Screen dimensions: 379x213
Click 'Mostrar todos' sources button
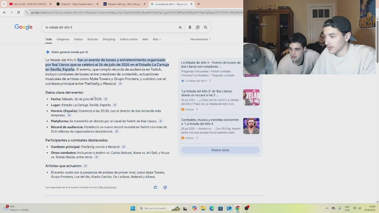(220, 150)
